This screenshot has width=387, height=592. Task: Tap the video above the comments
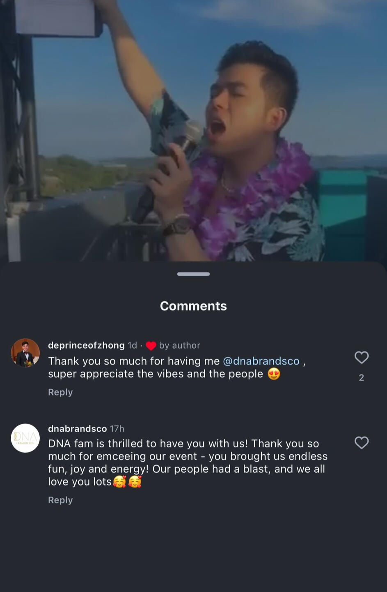(x=193, y=131)
